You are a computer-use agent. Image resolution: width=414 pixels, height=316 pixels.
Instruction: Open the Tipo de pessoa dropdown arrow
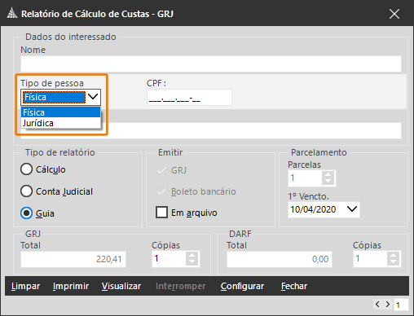(93, 97)
